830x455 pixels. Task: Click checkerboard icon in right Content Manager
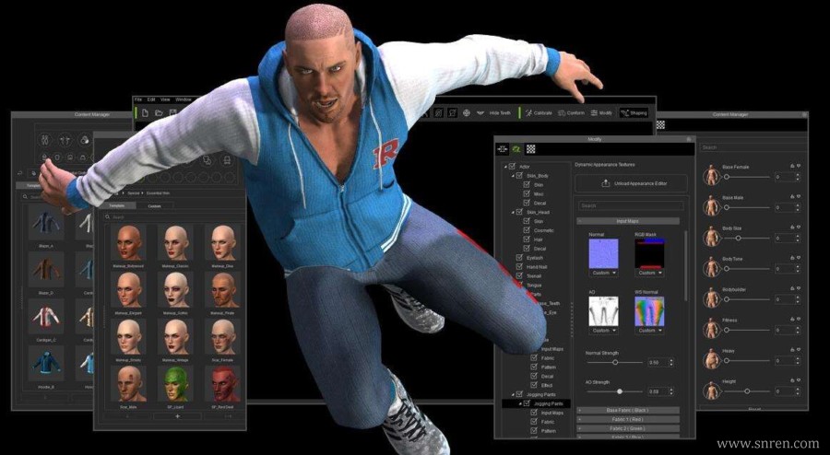[660, 124]
